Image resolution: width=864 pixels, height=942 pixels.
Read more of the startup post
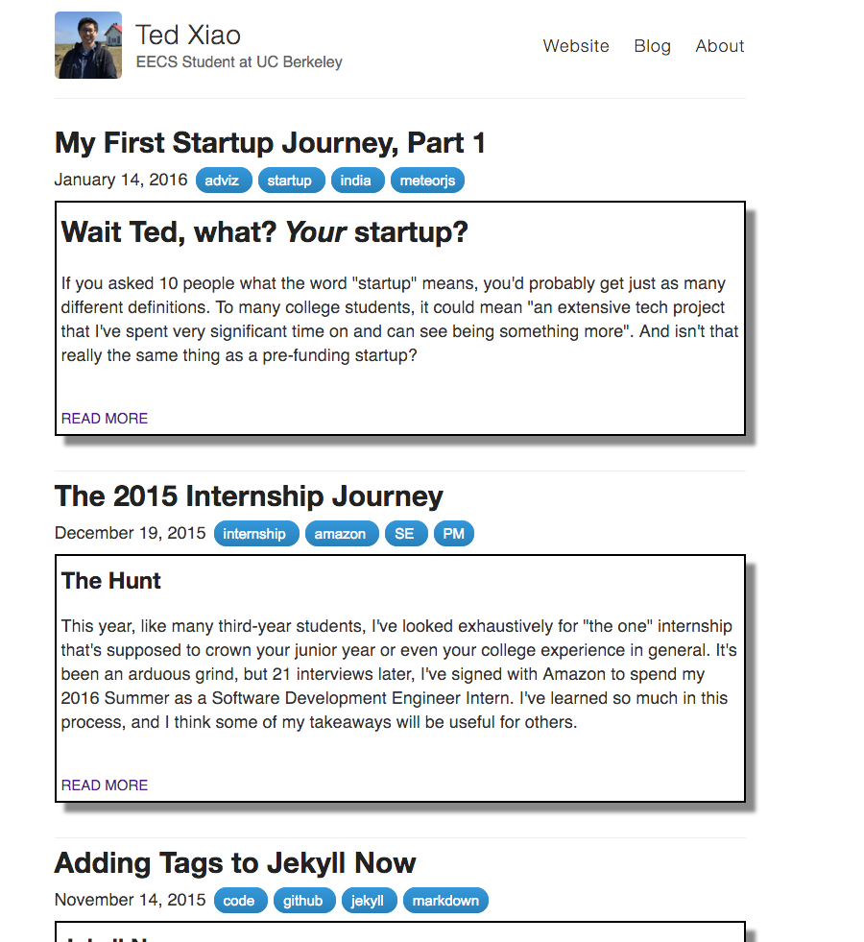[x=105, y=418]
